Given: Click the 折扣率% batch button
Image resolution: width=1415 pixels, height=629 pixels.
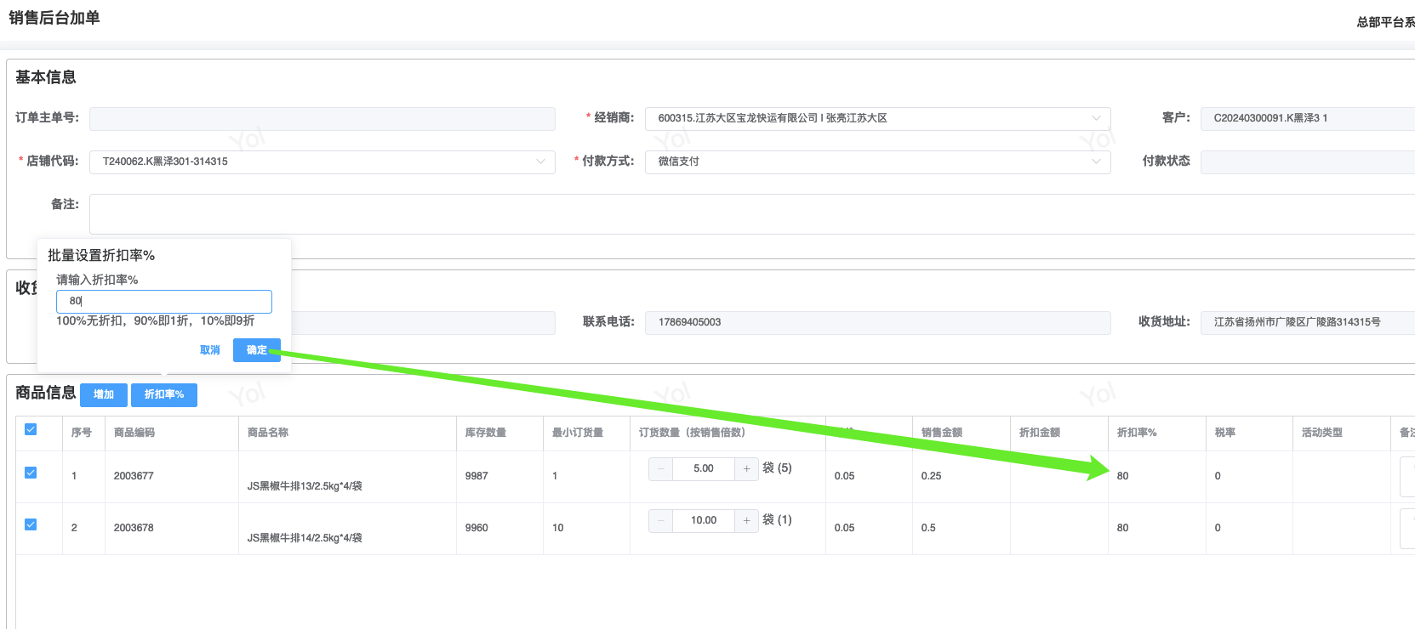Looking at the screenshot, I should 163,394.
